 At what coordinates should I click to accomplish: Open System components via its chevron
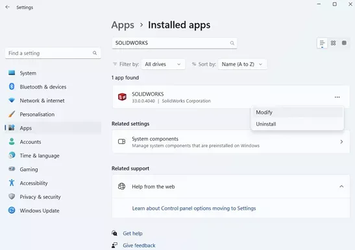(341, 142)
